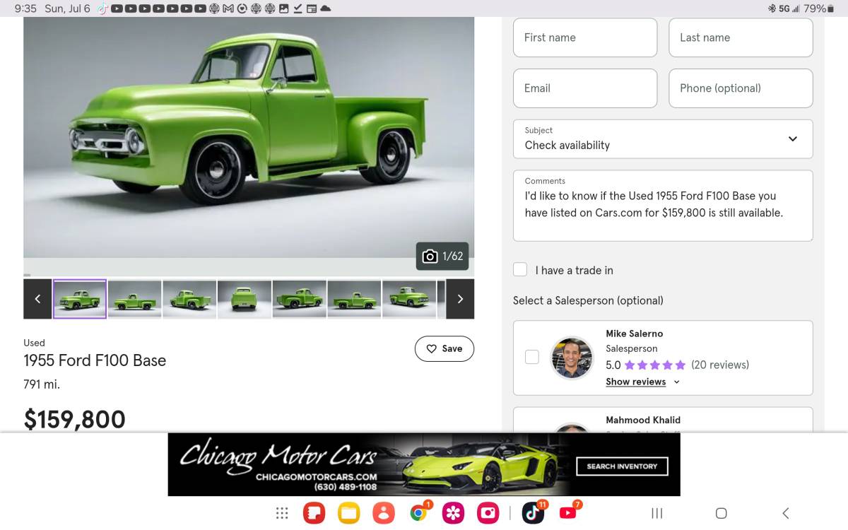Viewport: 848px width, 530px height.
Task: Click the heart icon on Save
Action: click(x=431, y=348)
